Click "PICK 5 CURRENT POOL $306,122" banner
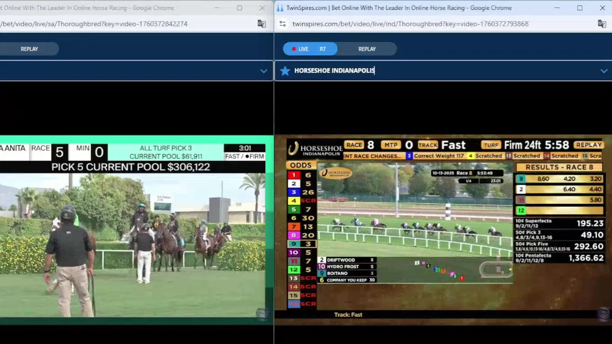This screenshot has height=344, width=612. [131, 167]
